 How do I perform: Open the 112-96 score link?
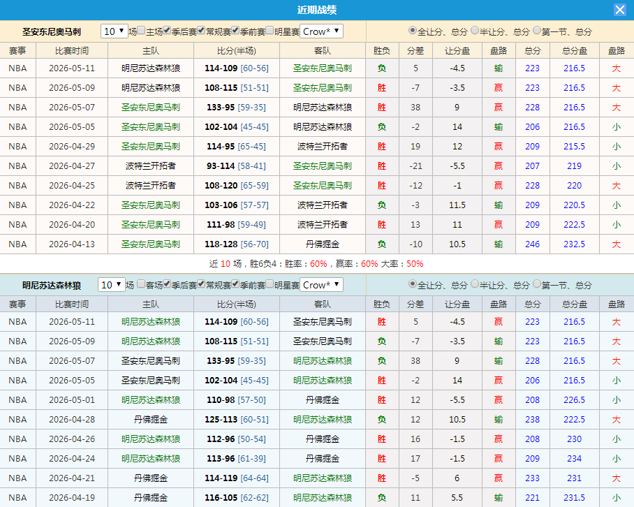(x=221, y=439)
